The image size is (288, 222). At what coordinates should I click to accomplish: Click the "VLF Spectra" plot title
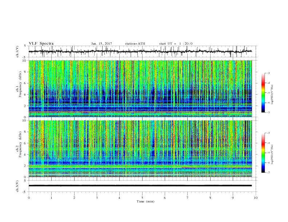41,44
